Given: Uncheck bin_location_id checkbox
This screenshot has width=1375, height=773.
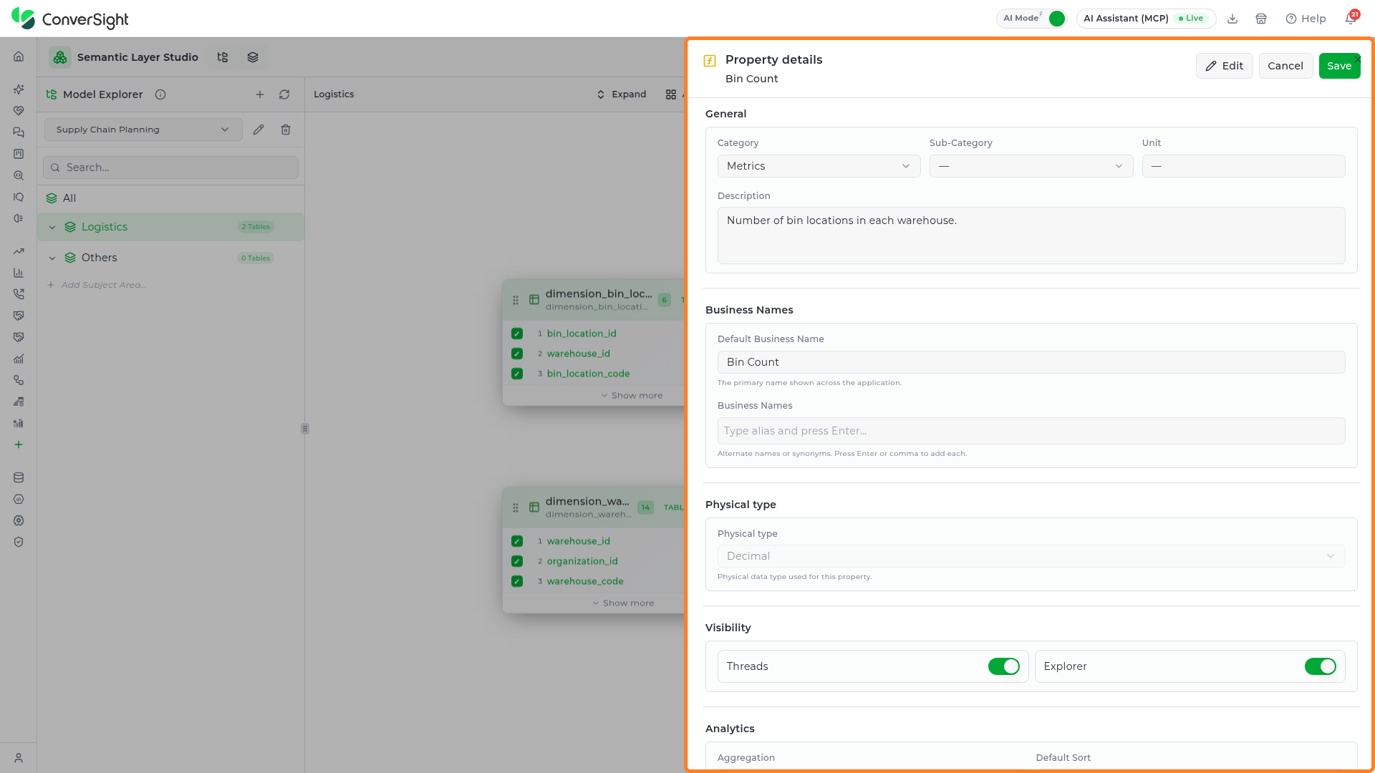Looking at the screenshot, I should click(517, 334).
